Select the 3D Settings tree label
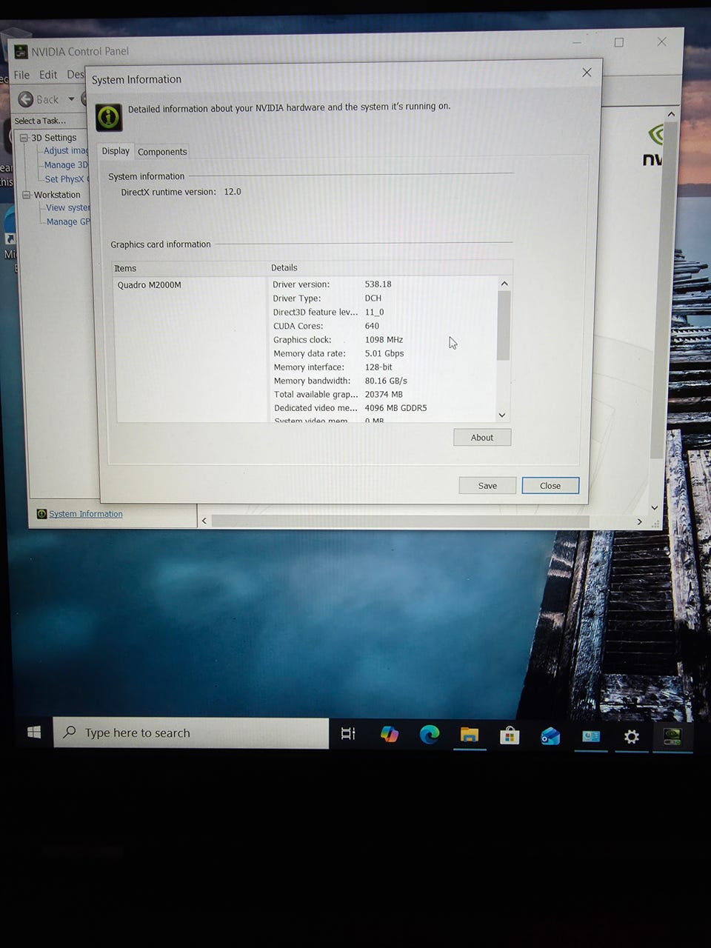 [x=54, y=138]
